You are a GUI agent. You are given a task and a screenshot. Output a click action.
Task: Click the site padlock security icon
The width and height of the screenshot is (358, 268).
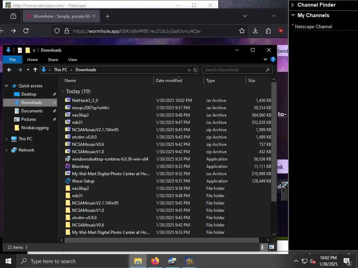[67, 31]
